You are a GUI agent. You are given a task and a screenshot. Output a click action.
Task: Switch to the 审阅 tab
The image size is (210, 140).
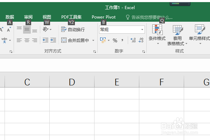click(28, 17)
